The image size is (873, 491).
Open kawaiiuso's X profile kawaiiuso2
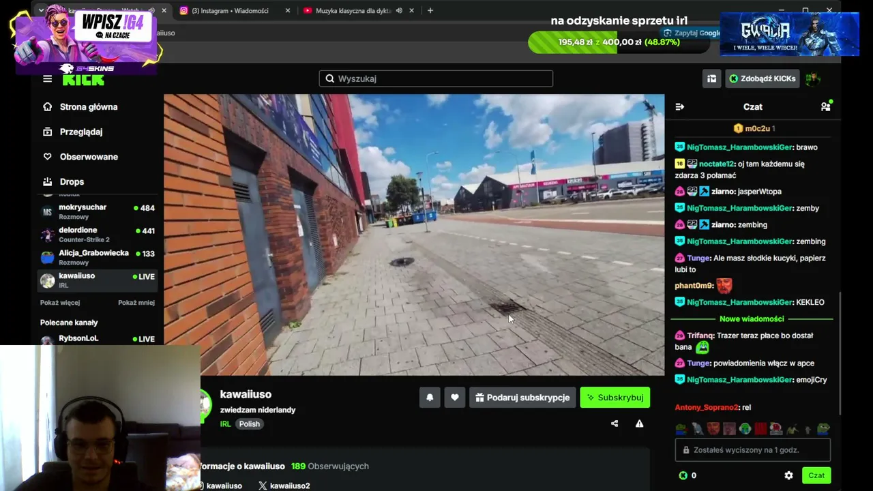[284, 486]
